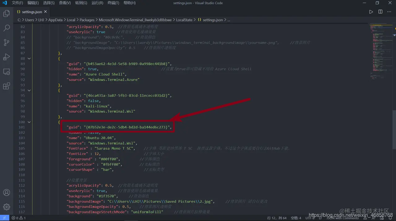This screenshot has width=396, height=221.
Task: Open the Search view in activity bar
Action: (x=6, y=28)
